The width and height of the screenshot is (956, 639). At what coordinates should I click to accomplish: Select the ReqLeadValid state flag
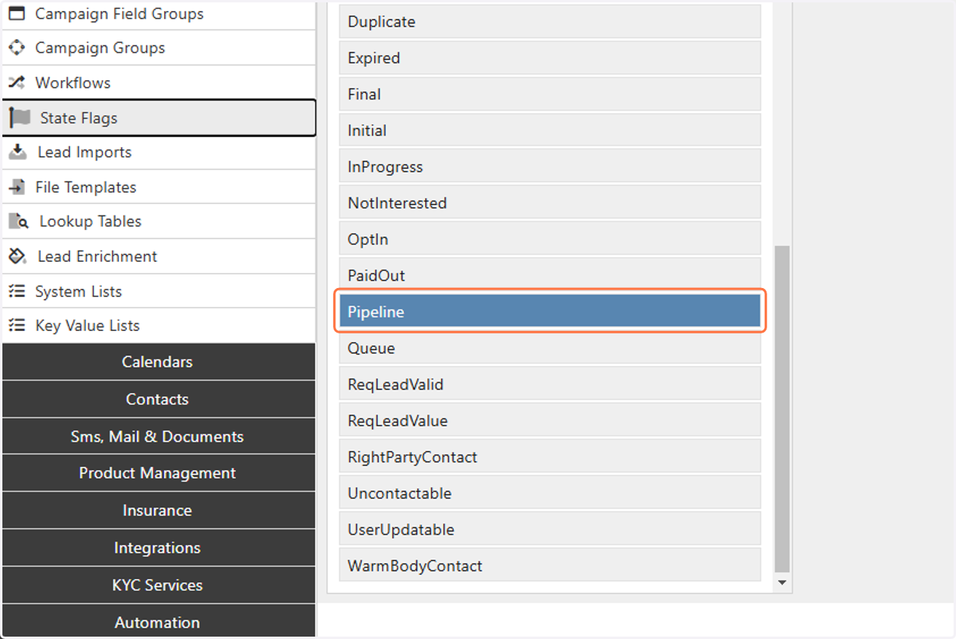[550, 384]
